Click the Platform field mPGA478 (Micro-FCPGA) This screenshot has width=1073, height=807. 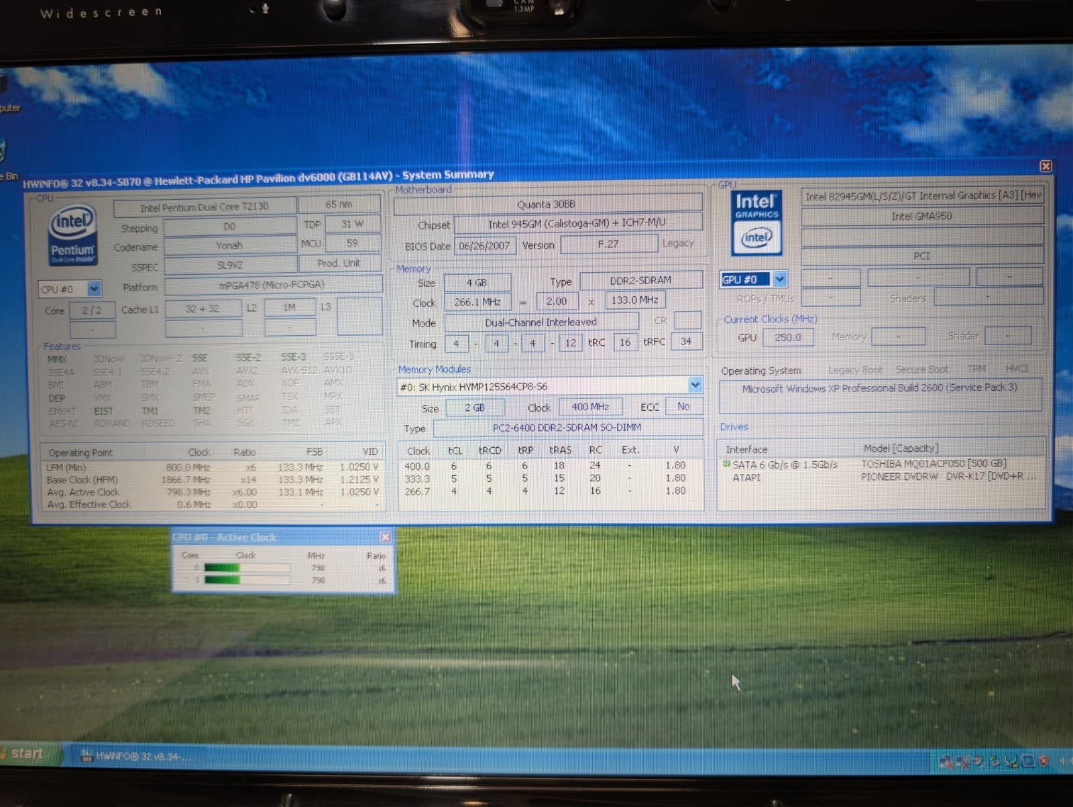point(273,285)
